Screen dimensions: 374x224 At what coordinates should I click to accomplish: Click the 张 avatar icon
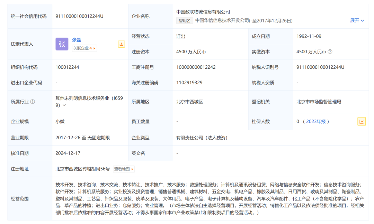tap(62, 44)
